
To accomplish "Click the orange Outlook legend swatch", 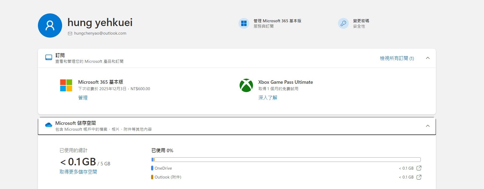I will click(152, 177).
